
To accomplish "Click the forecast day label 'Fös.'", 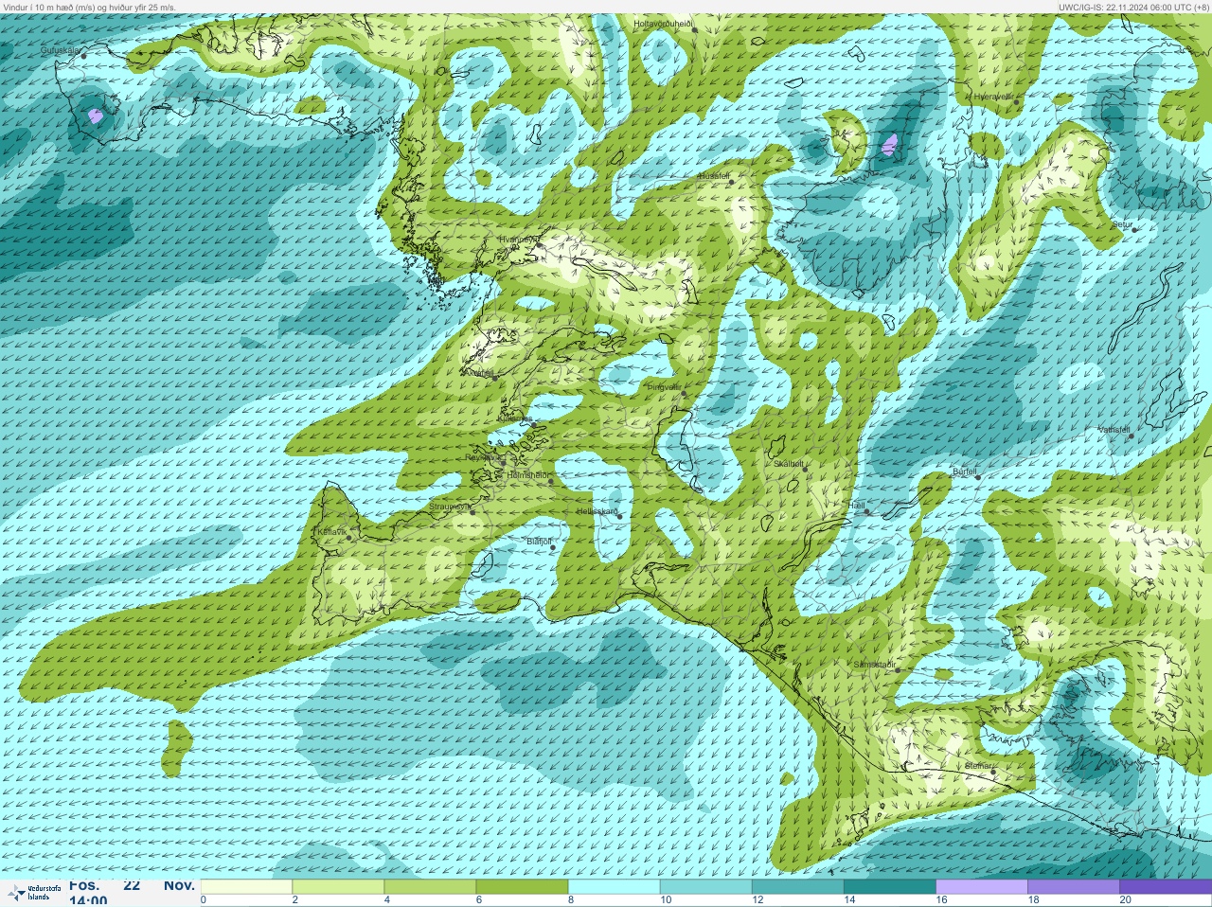I will [83, 886].
